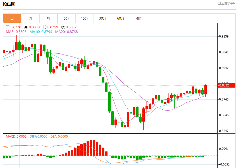Click the 0.9041 price axis label
This screenshot has width=238, height=168.
pos(224,52)
